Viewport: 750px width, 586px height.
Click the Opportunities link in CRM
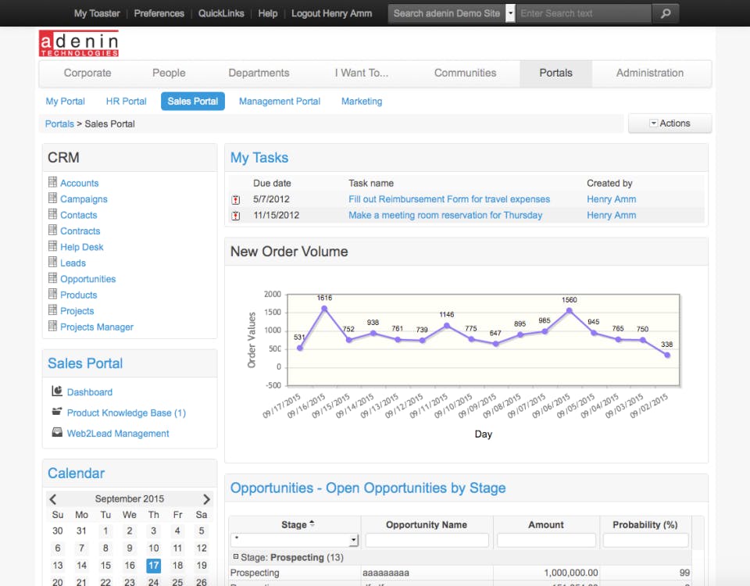tap(87, 279)
